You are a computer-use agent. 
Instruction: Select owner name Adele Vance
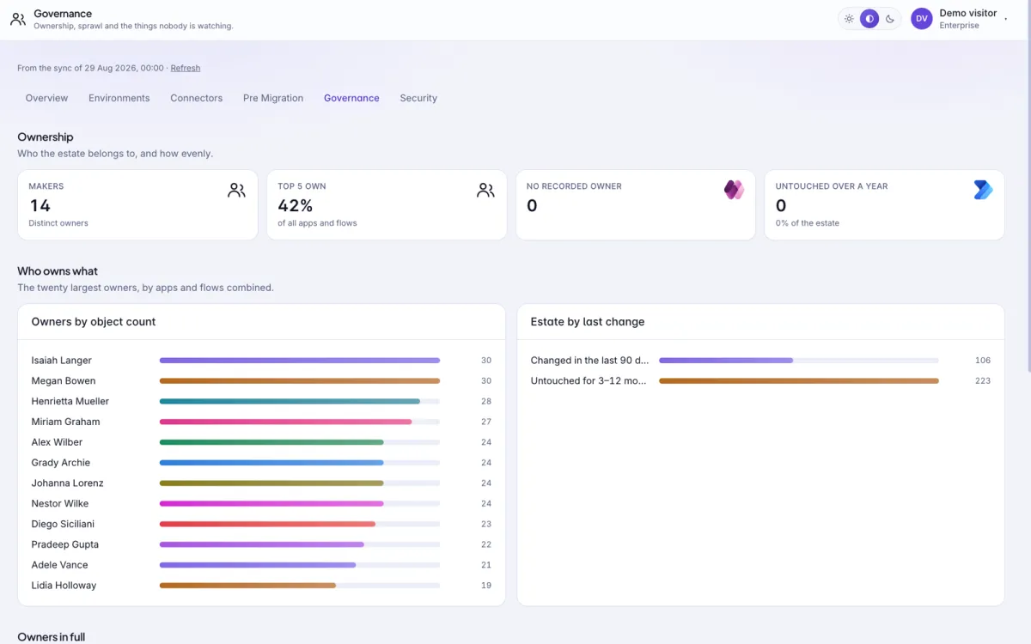60,565
